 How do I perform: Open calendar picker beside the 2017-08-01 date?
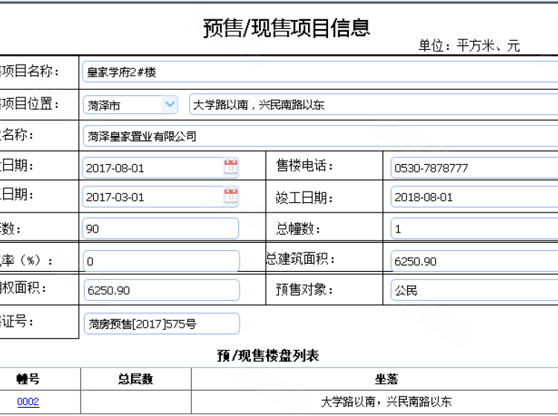tap(231, 167)
